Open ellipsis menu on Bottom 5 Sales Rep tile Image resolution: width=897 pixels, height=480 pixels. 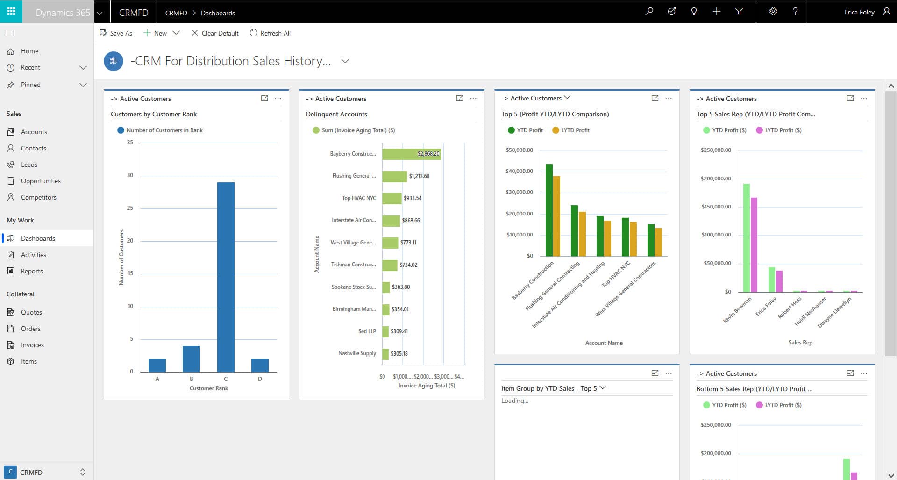point(864,373)
